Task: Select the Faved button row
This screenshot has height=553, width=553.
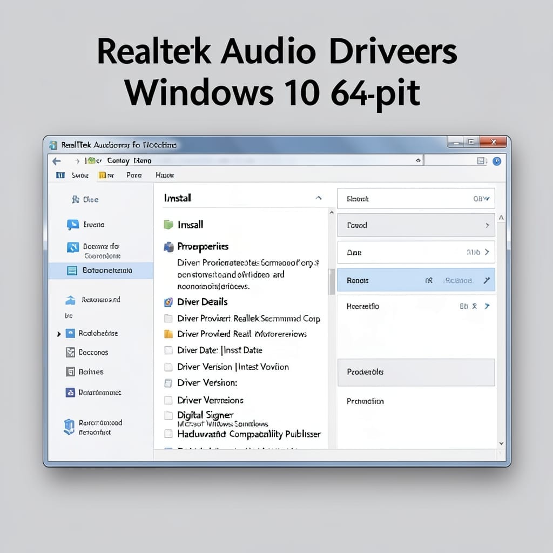Action: [416, 225]
